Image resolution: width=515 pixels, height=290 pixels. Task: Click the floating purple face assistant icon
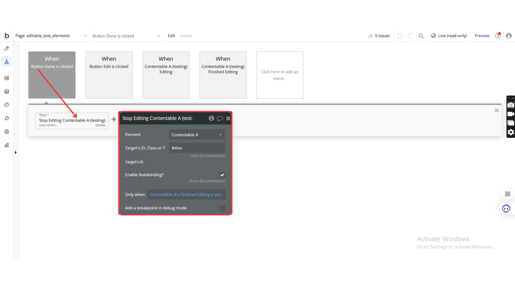point(506,209)
